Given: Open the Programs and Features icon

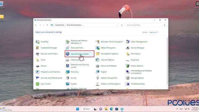Looking at the screenshot, I should pyautogui.click(x=37, y=72).
